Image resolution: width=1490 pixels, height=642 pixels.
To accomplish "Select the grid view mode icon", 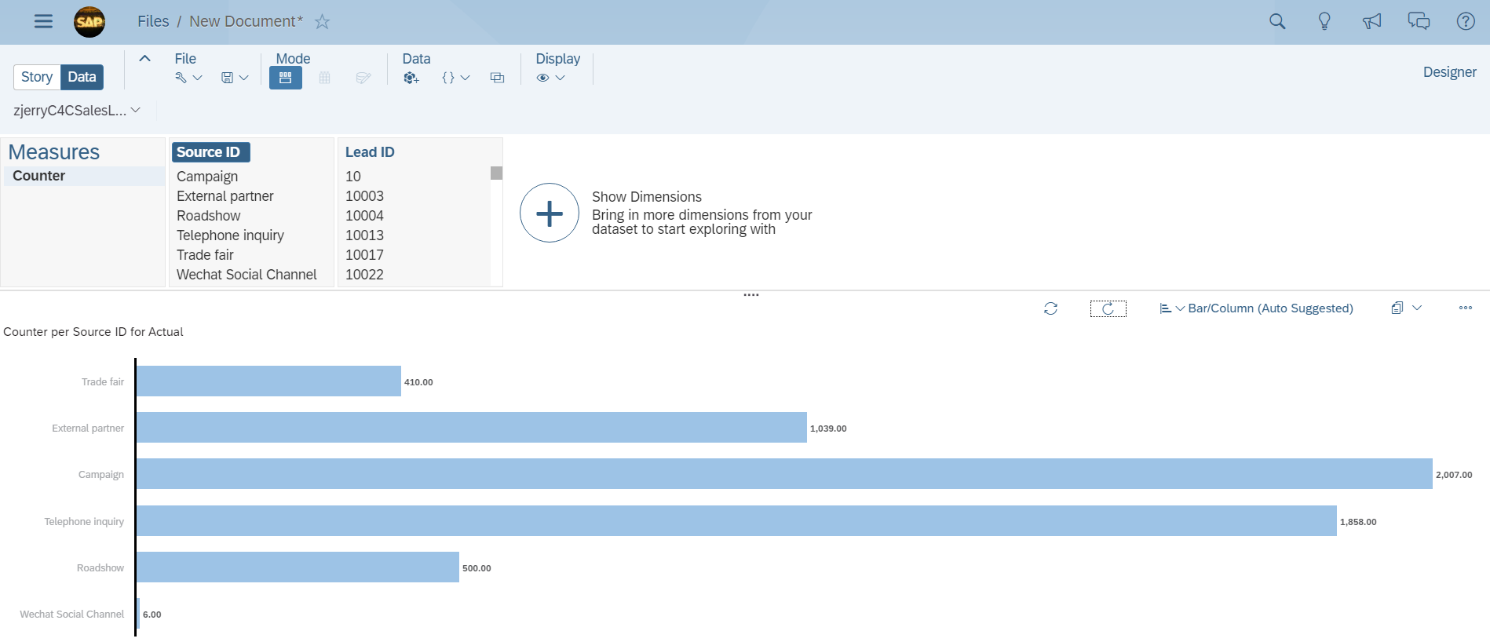I will click(x=324, y=78).
